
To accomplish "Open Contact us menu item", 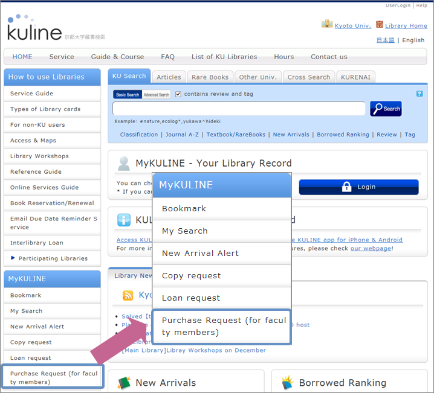I will 329,57.
